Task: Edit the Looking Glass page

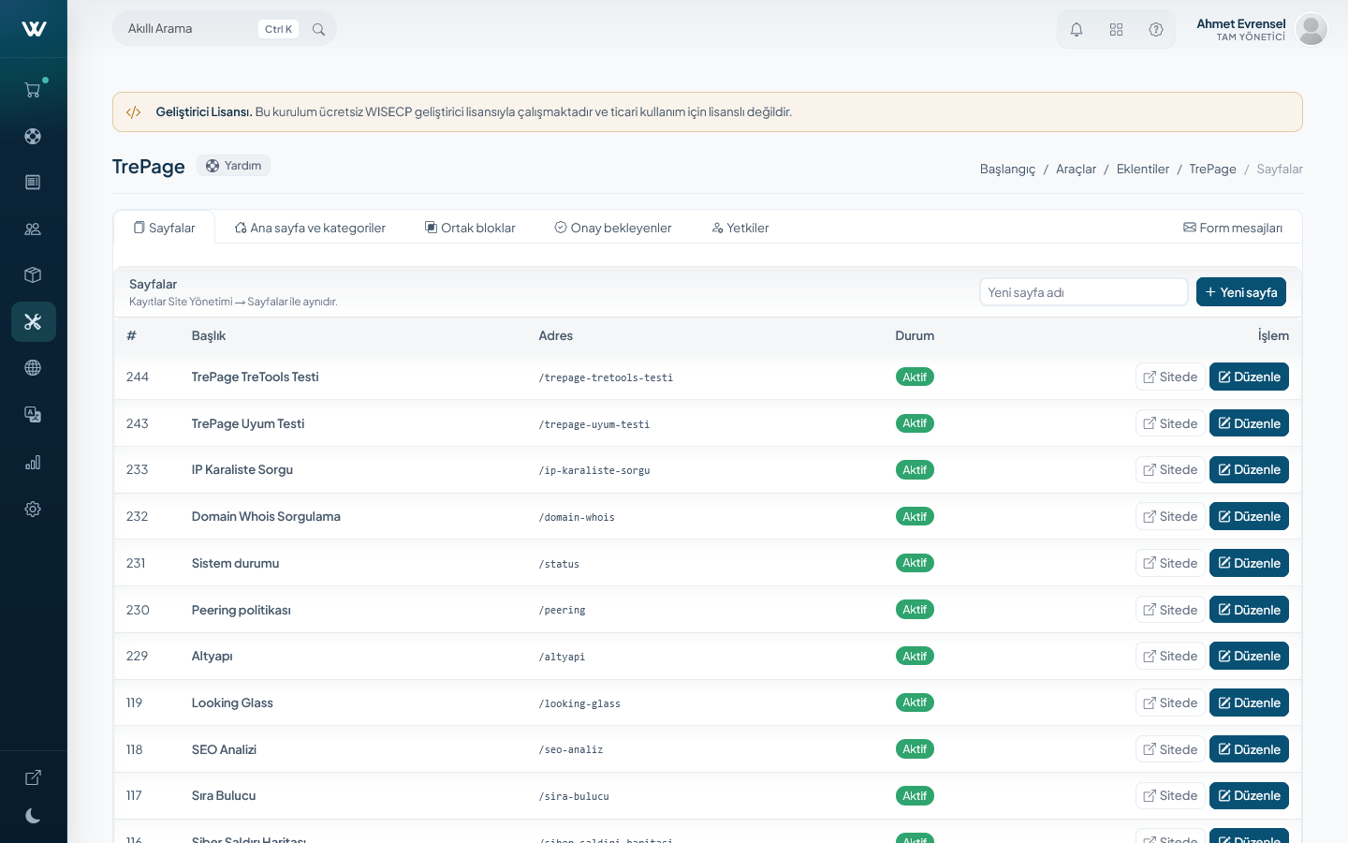Action: tap(1249, 702)
